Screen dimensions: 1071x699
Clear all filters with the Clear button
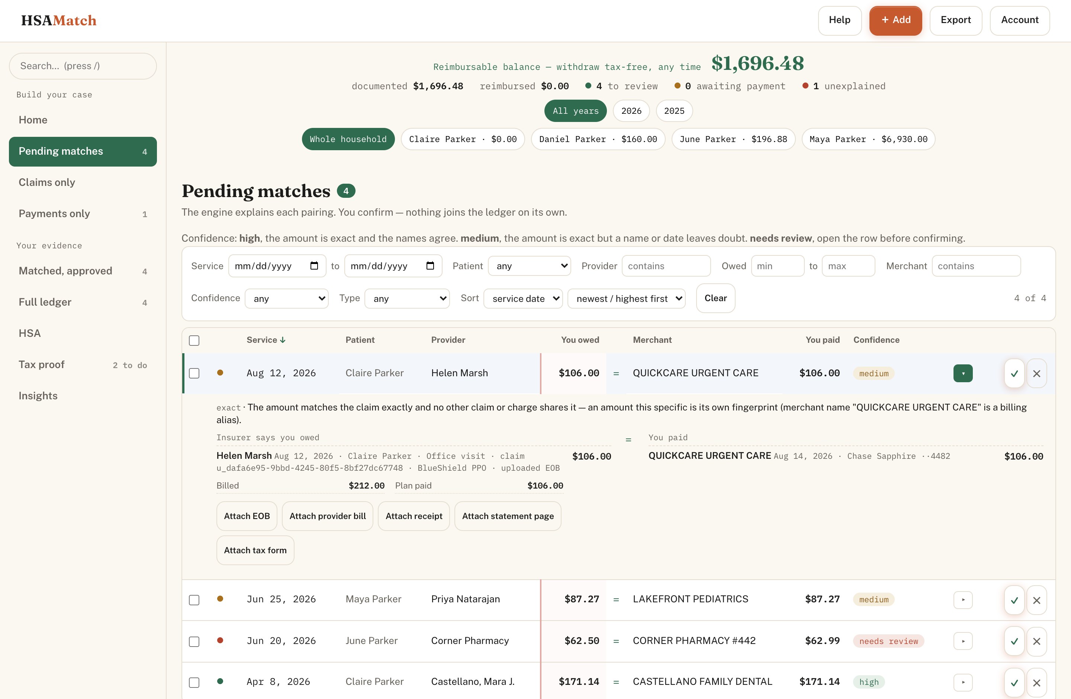tap(715, 298)
